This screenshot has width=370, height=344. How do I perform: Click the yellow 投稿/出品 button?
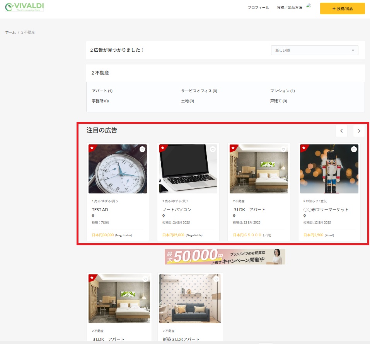(x=342, y=8)
